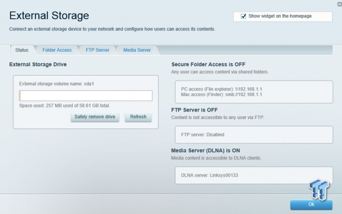Screen dimensions: 342x214
Task: Refresh the external storage drive status
Action: coord(138,117)
